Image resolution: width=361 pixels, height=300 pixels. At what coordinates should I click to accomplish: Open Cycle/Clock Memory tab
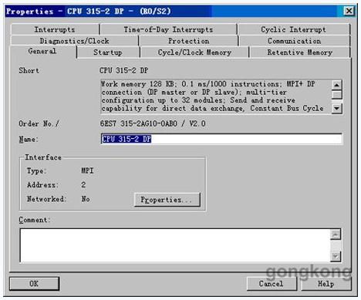coord(194,52)
